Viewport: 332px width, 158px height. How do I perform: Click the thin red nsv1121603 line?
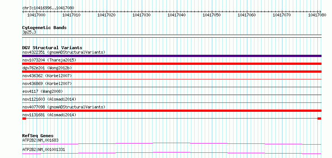coord(172,102)
